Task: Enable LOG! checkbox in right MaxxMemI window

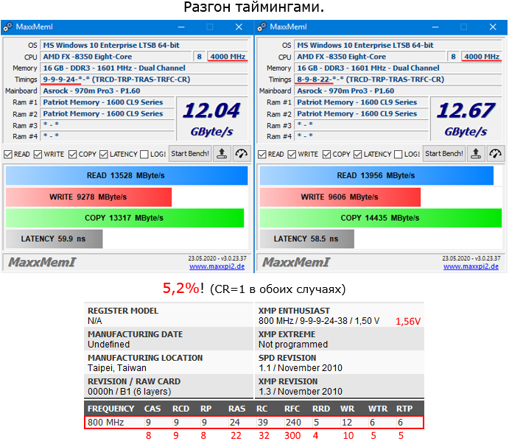Action: pyautogui.click(x=399, y=155)
